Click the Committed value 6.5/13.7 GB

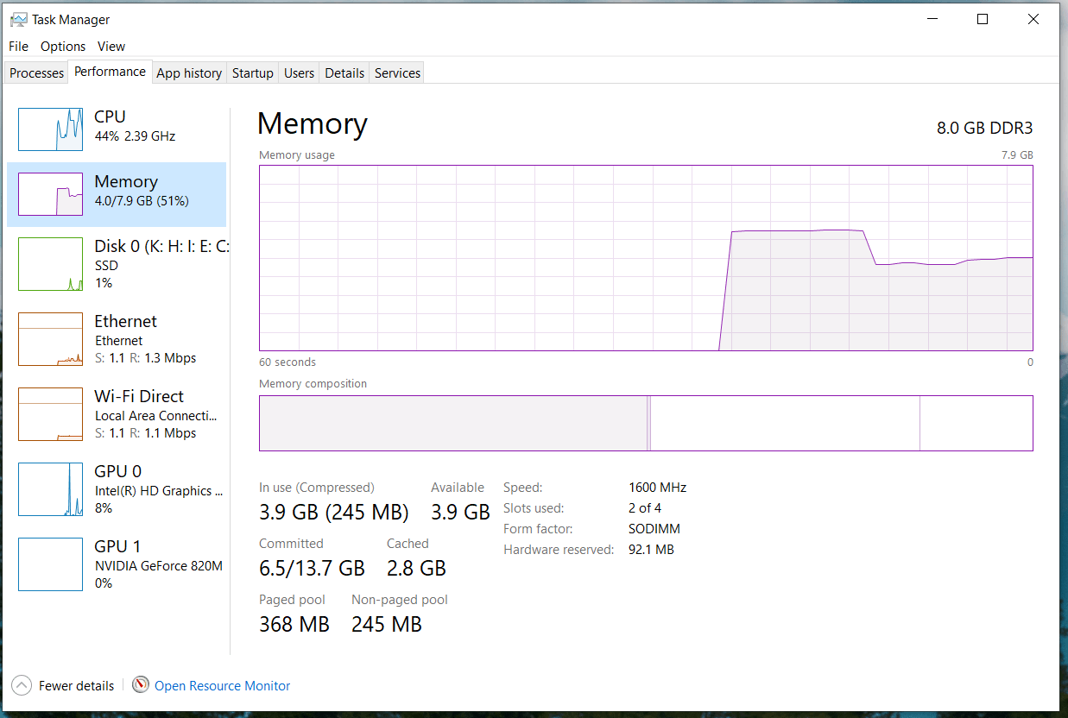[312, 568]
